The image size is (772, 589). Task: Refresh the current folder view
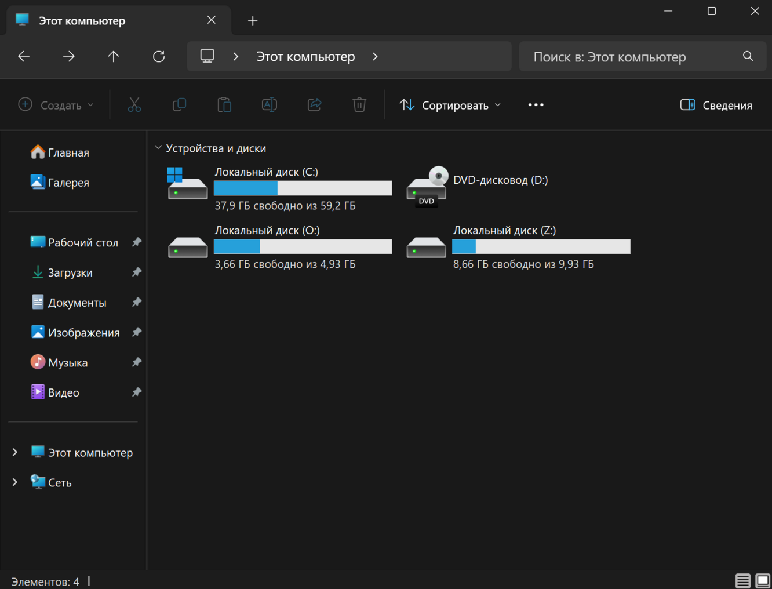tap(159, 56)
